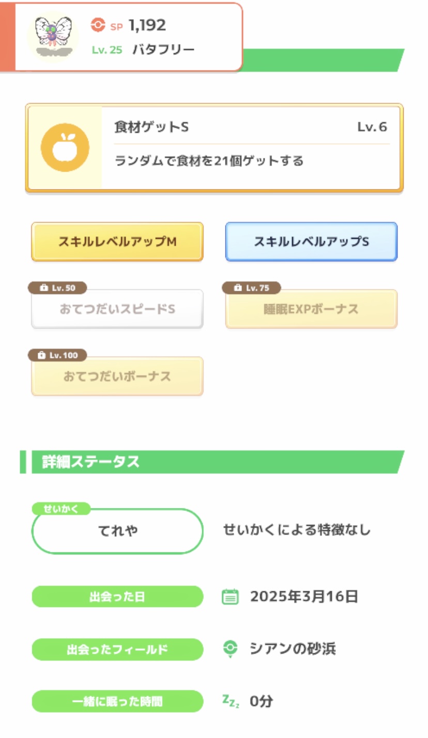Tap the Lv. 100 lock badge
The width and height of the screenshot is (428, 738).
(x=57, y=355)
